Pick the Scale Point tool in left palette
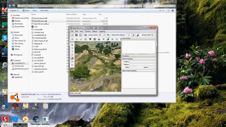226x127 pixels. tap(72, 55)
